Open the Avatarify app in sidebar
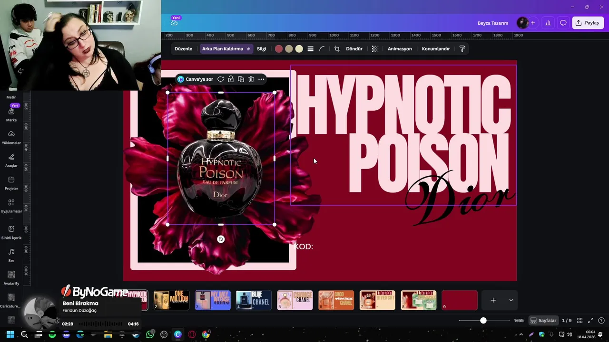 click(11, 278)
